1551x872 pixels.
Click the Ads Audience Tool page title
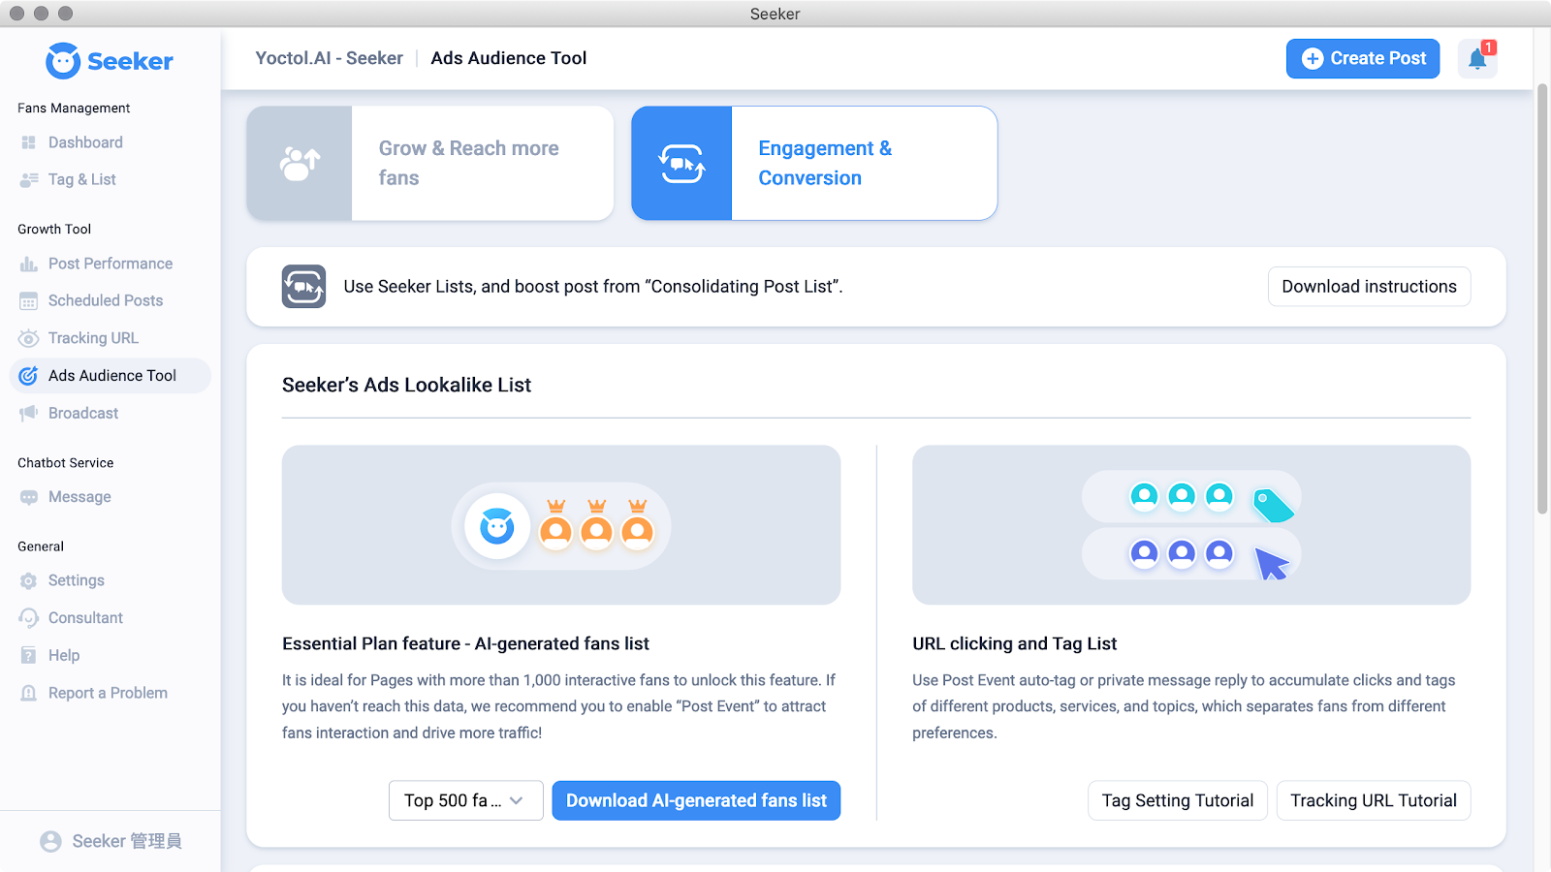pos(509,58)
